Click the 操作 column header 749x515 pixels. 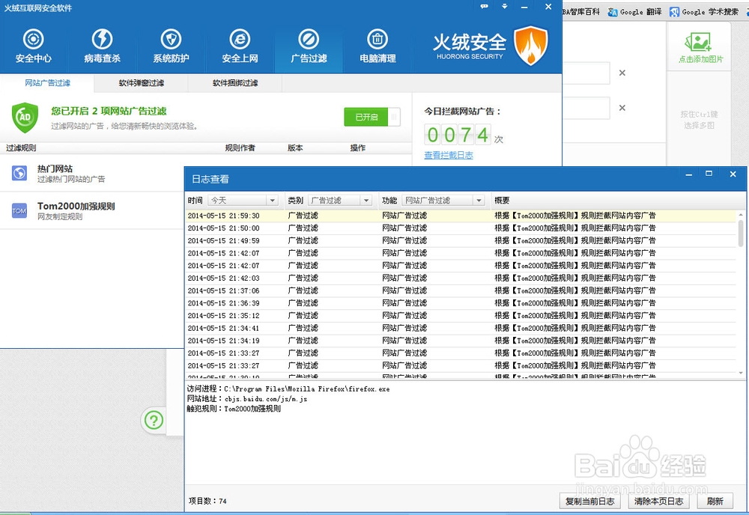click(x=358, y=148)
